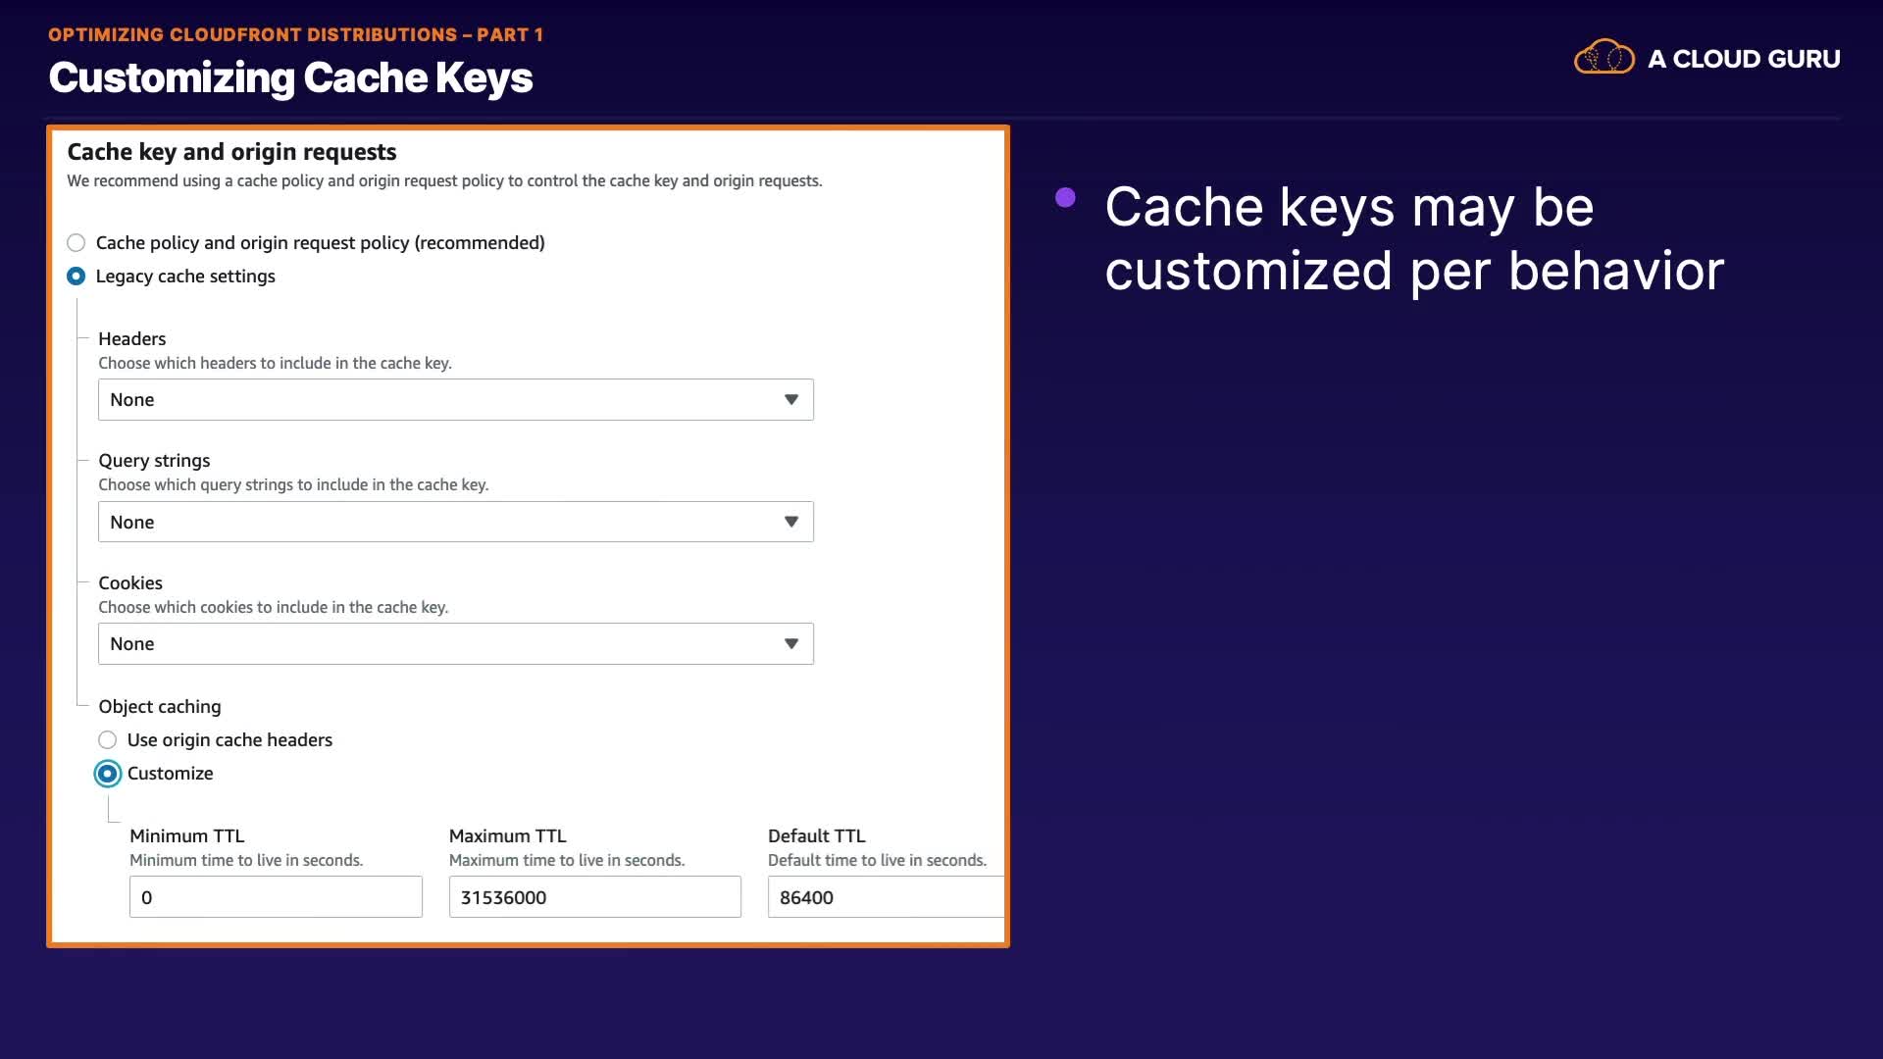Image resolution: width=1883 pixels, height=1059 pixels.
Task: Choose Use origin cache headers option
Action: tap(108, 740)
